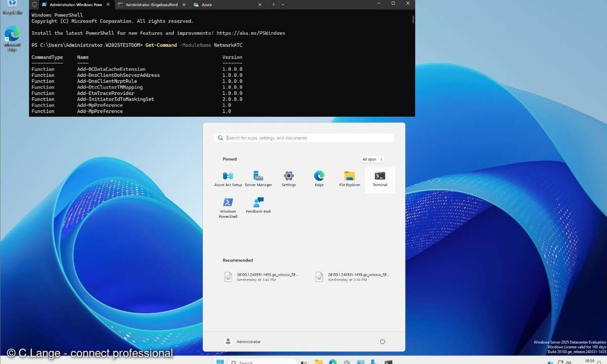Click the aka.ms/PSWindows link in terminal
The image size is (607, 364).
(x=251, y=33)
